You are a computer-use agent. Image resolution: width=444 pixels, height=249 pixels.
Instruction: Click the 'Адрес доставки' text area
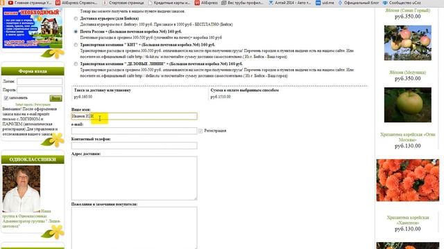coord(134,178)
